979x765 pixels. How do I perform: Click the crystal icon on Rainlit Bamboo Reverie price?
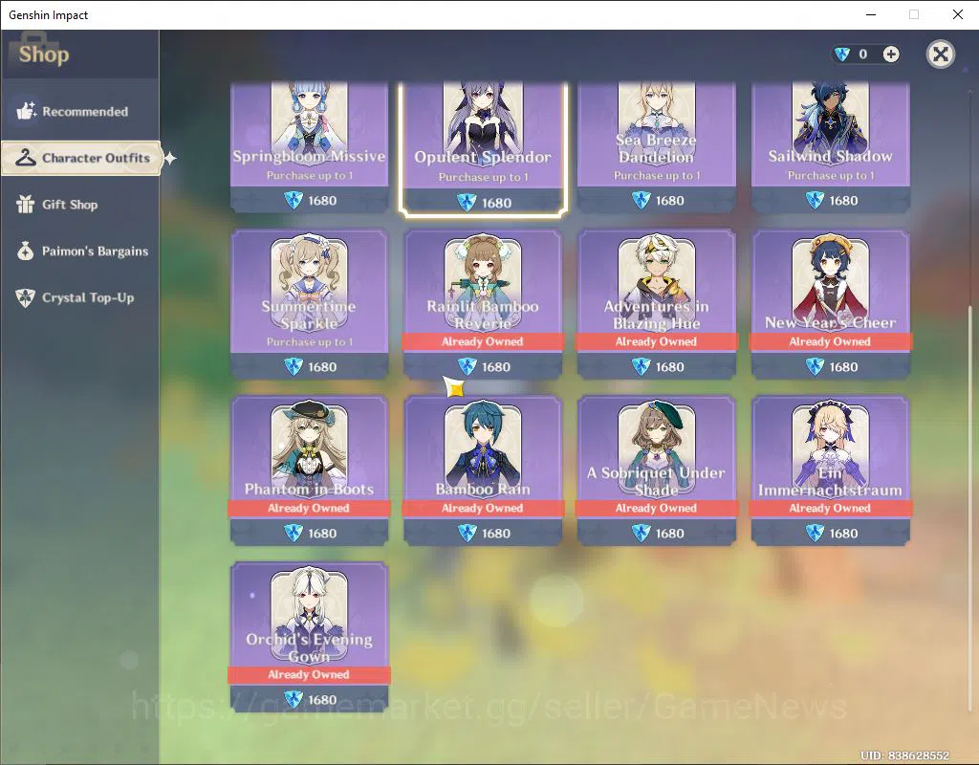(x=467, y=366)
